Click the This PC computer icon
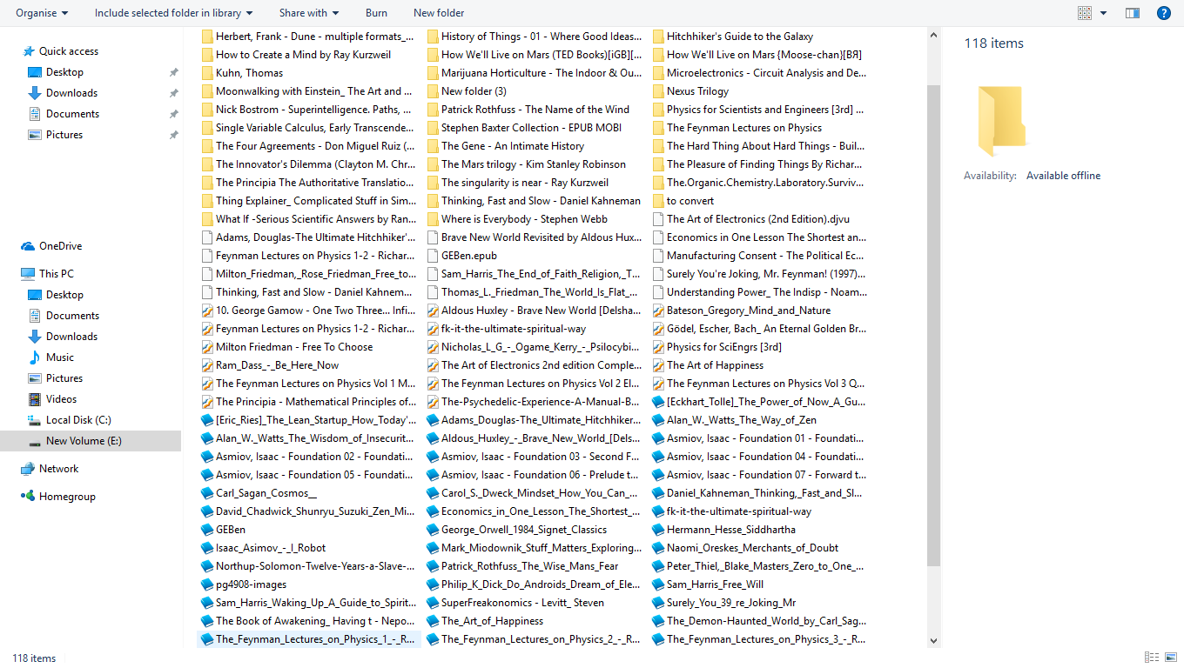The height and width of the screenshot is (668, 1184). (28, 274)
